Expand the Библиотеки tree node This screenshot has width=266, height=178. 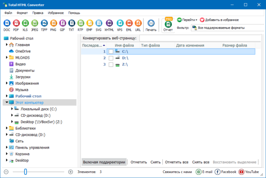pos(7,128)
